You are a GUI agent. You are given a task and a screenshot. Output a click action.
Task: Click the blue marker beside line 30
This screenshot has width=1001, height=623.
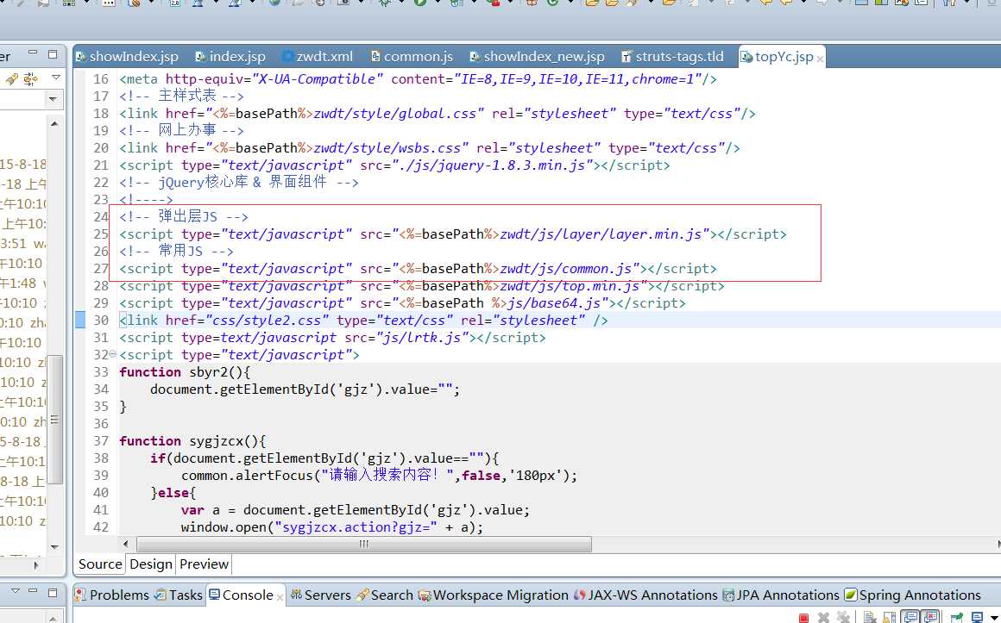click(x=80, y=320)
